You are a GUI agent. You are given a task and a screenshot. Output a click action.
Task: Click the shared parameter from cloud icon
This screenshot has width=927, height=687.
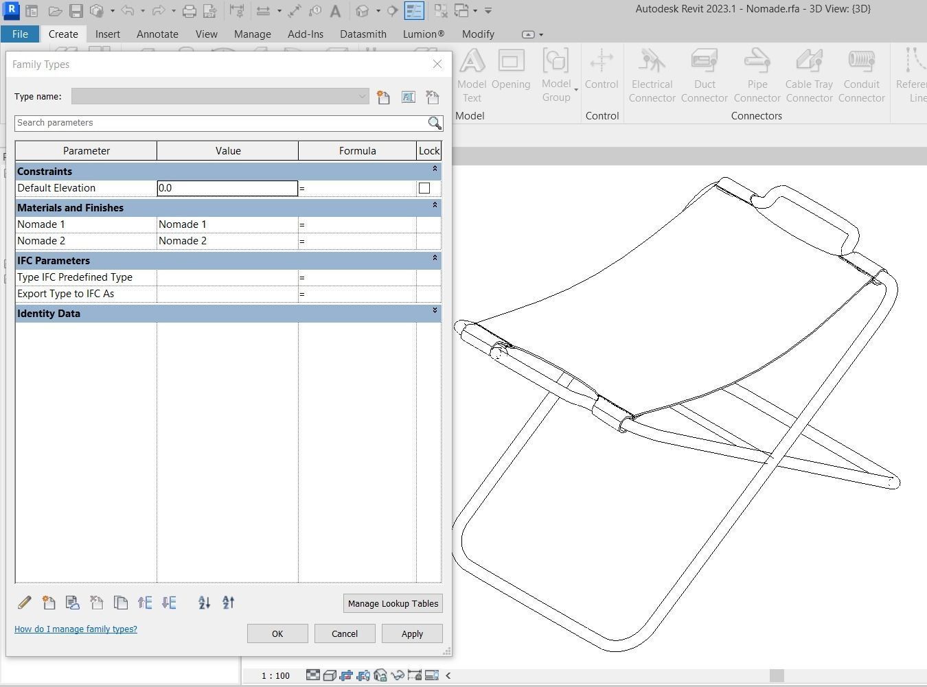tap(72, 603)
